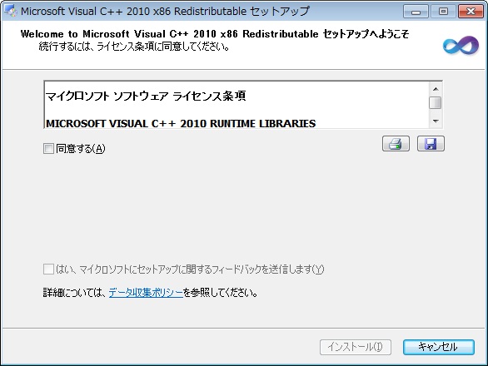Toggle the feedback to Microsoft checkbox
Viewport: 488px width, 366px height.
[48, 269]
